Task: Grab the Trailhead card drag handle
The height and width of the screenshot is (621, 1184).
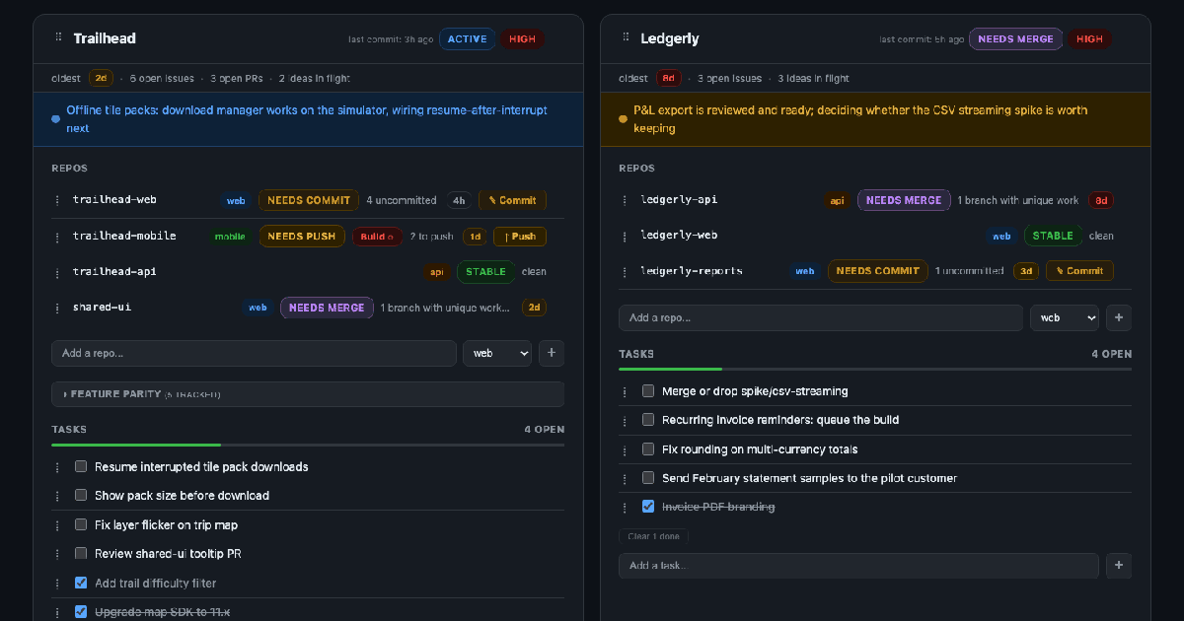Action: point(58,37)
